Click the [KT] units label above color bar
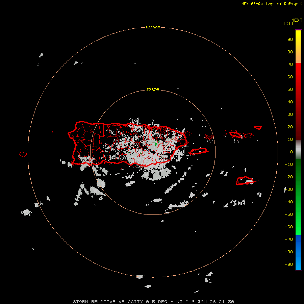304x304 pixels. pyautogui.click(x=288, y=23)
